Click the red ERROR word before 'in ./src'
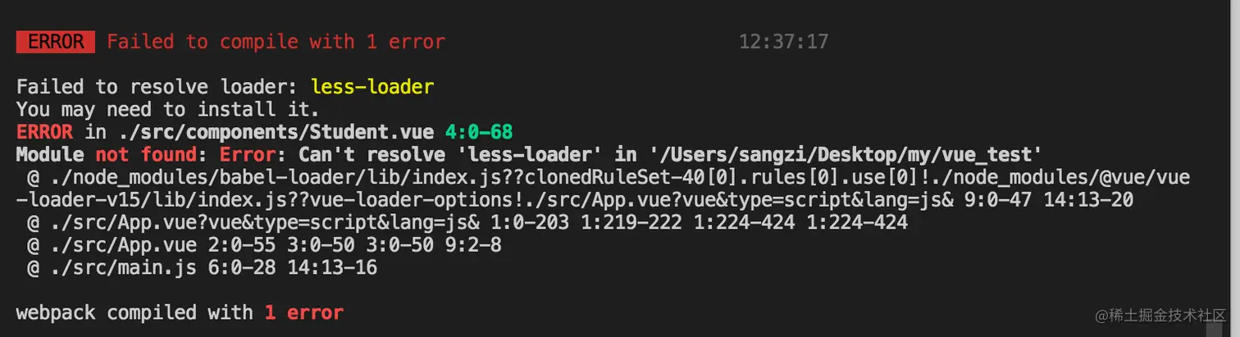1240x337 pixels. coord(44,131)
